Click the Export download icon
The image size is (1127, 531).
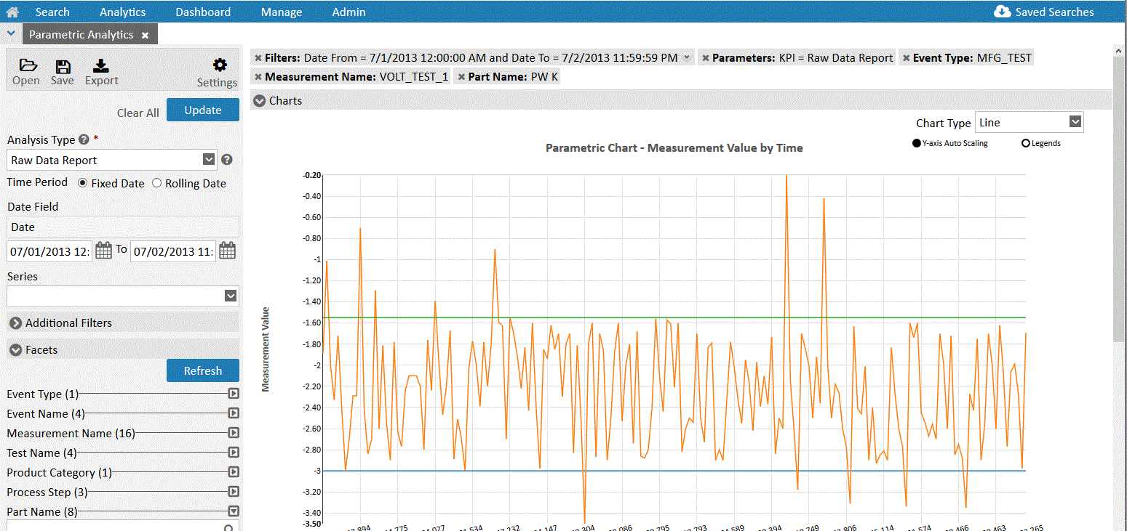[x=101, y=66]
